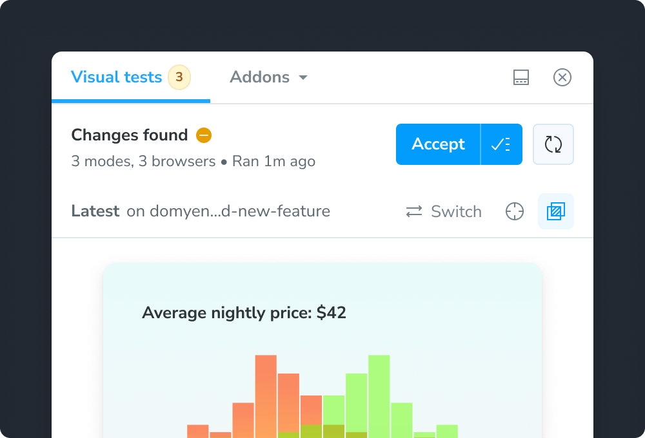Screen dimensions: 645x438
Task: Accept the visual changes
Action: (x=438, y=144)
